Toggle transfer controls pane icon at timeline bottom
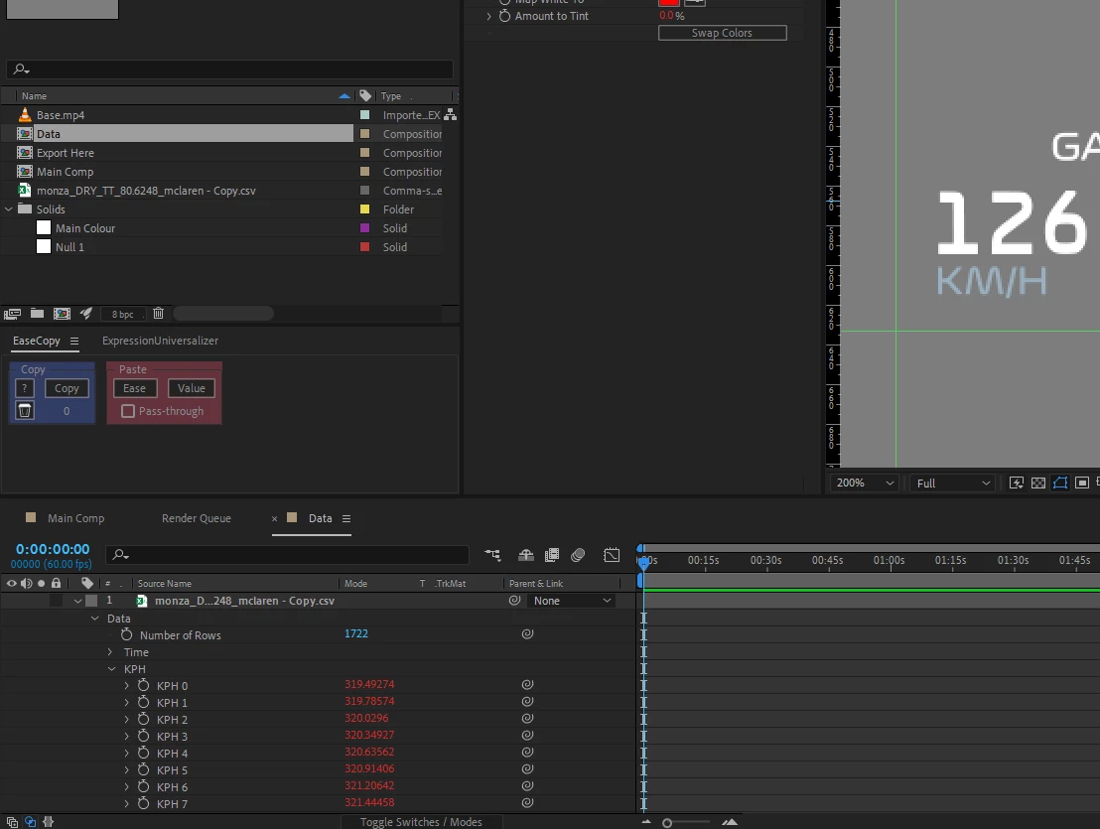The image size is (1100, 829). point(30,822)
